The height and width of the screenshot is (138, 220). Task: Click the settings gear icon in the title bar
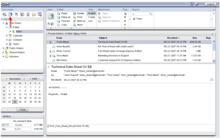pyautogui.click(x=187, y=4)
